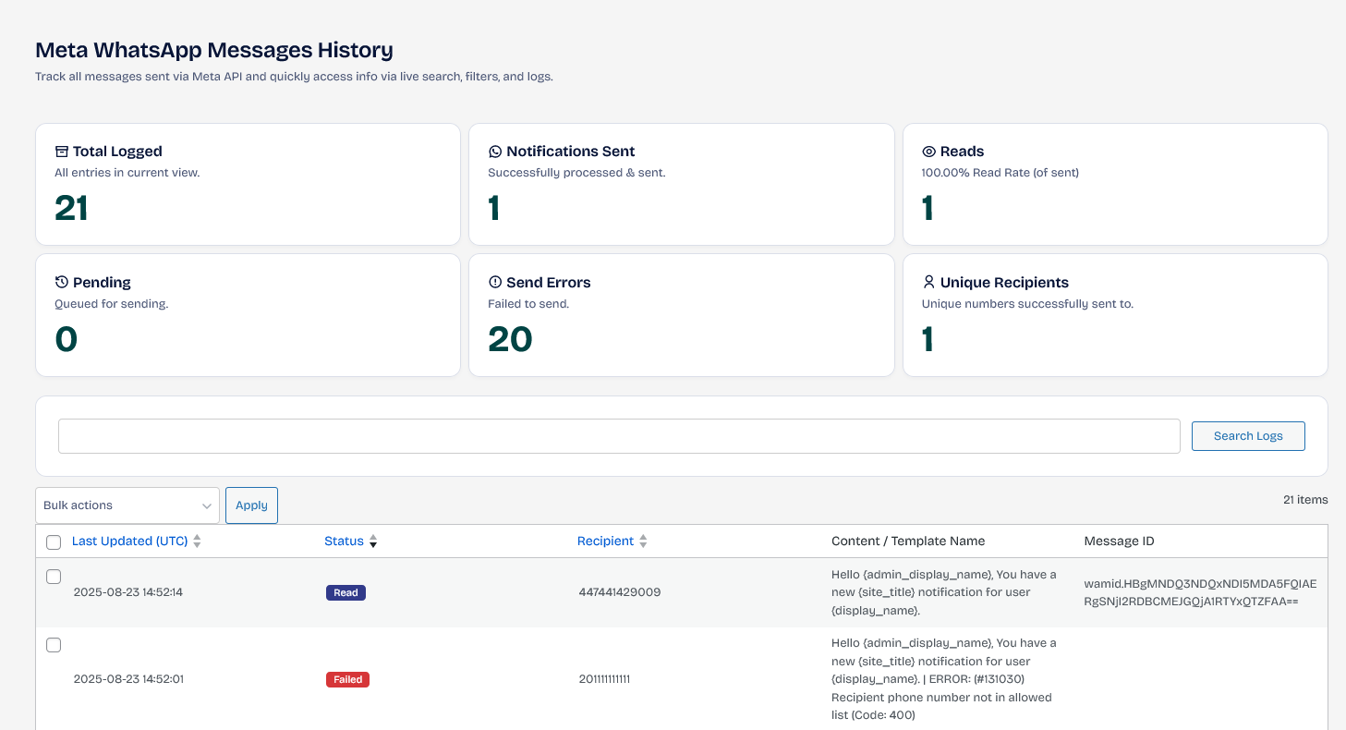Focus the logs search text field
The height and width of the screenshot is (730, 1346).
pyautogui.click(x=619, y=436)
